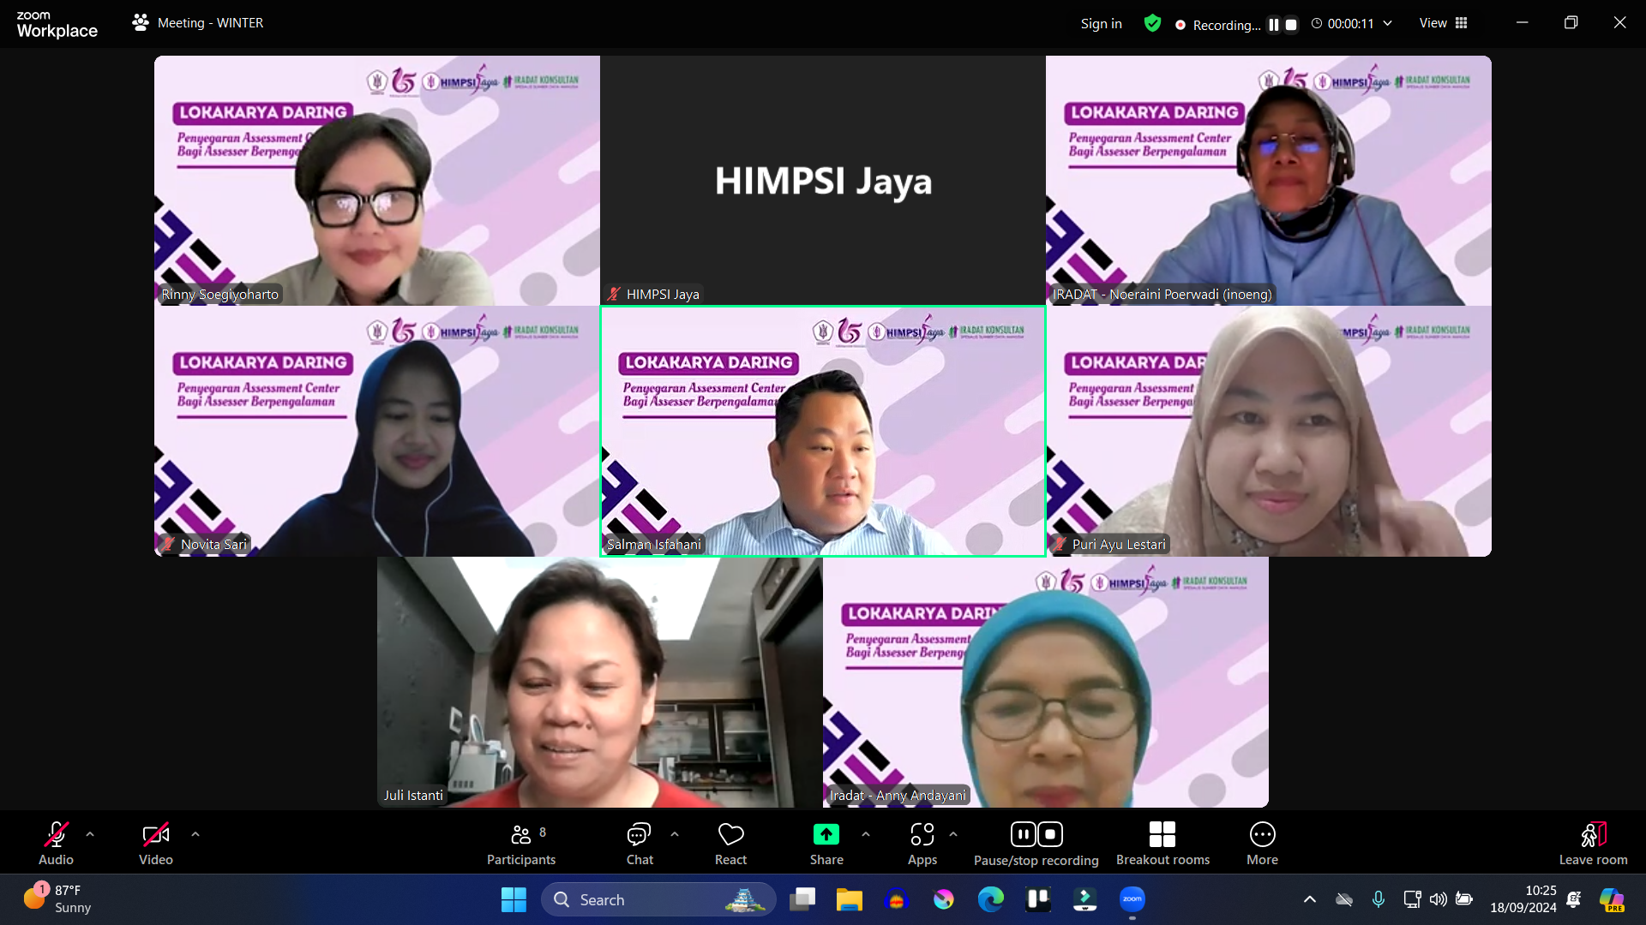The height and width of the screenshot is (925, 1646).
Task: Open the View layout menu
Action: pos(1443,23)
